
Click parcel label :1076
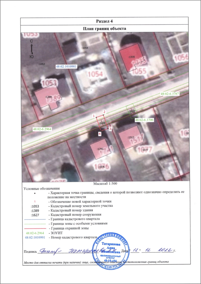click(x=101, y=167)
